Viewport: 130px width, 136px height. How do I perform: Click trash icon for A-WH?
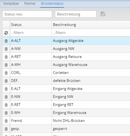coord(6,65)
